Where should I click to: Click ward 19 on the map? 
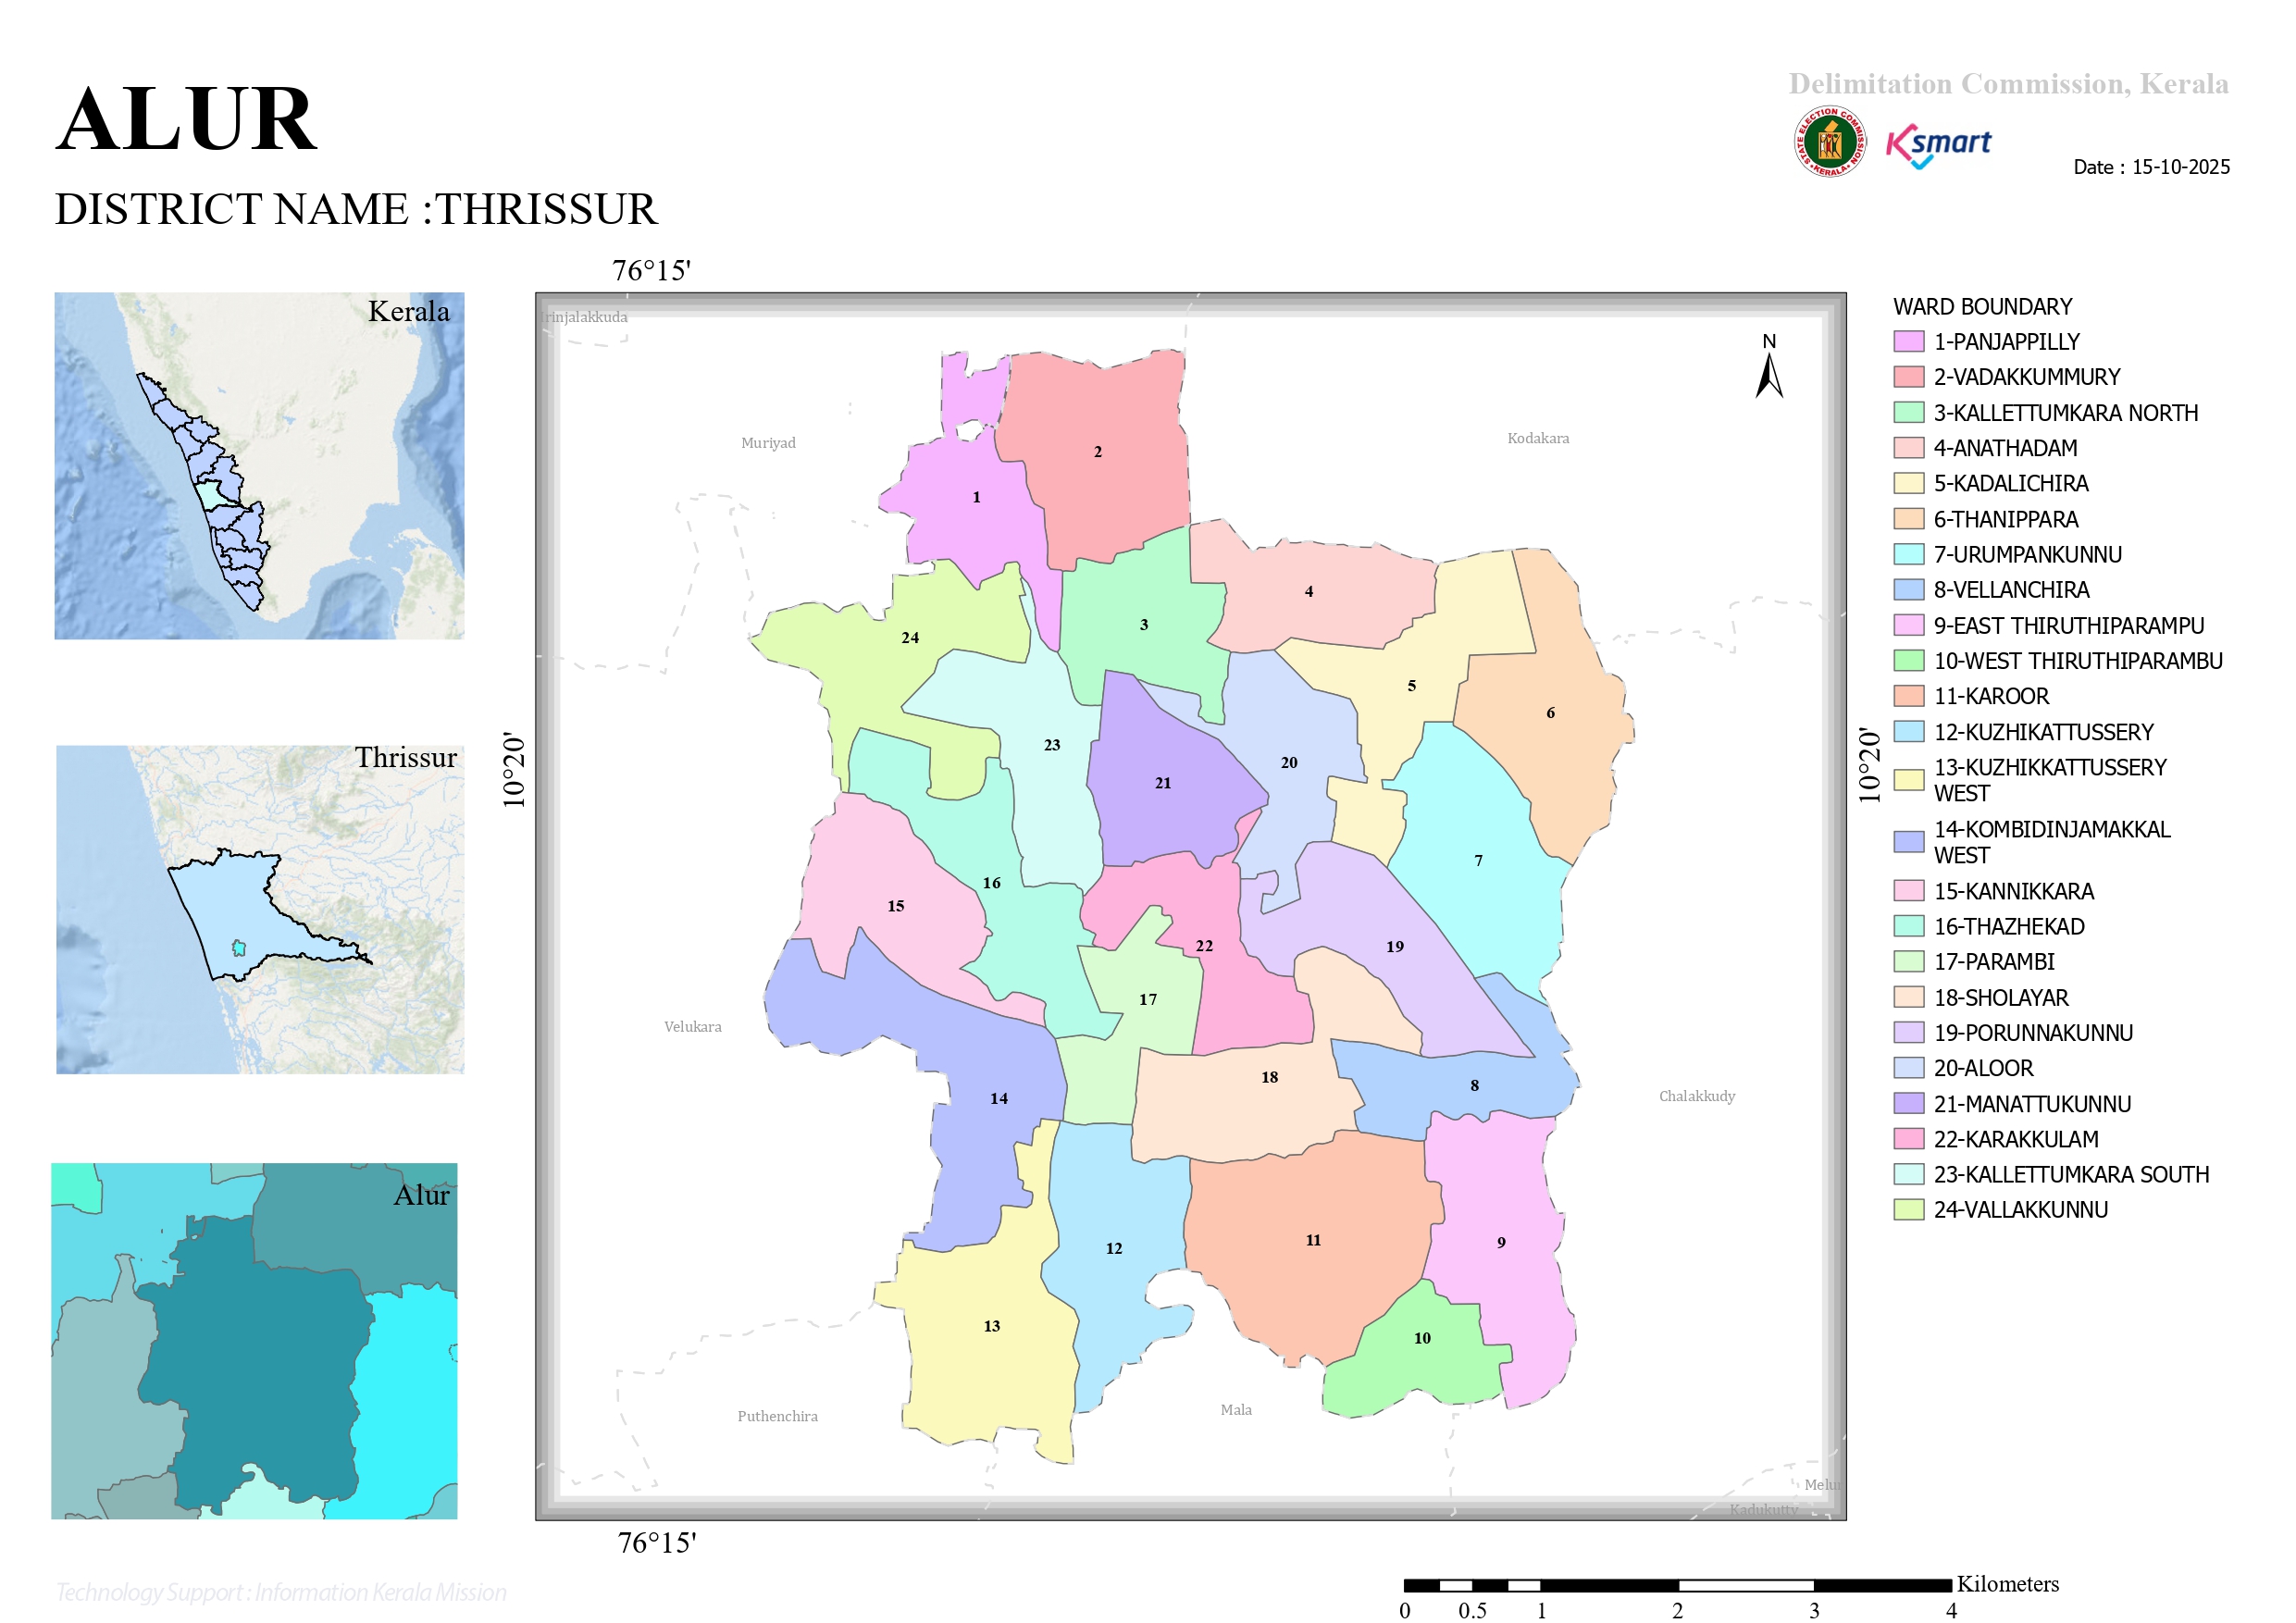1394,946
